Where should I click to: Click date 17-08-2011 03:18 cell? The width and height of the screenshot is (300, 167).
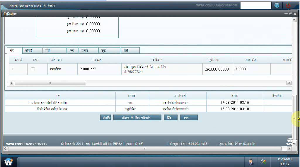click(x=235, y=109)
